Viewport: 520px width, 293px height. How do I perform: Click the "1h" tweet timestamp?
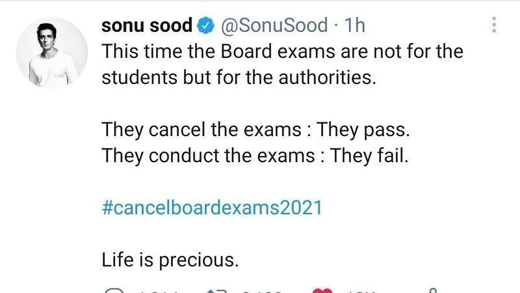click(354, 25)
